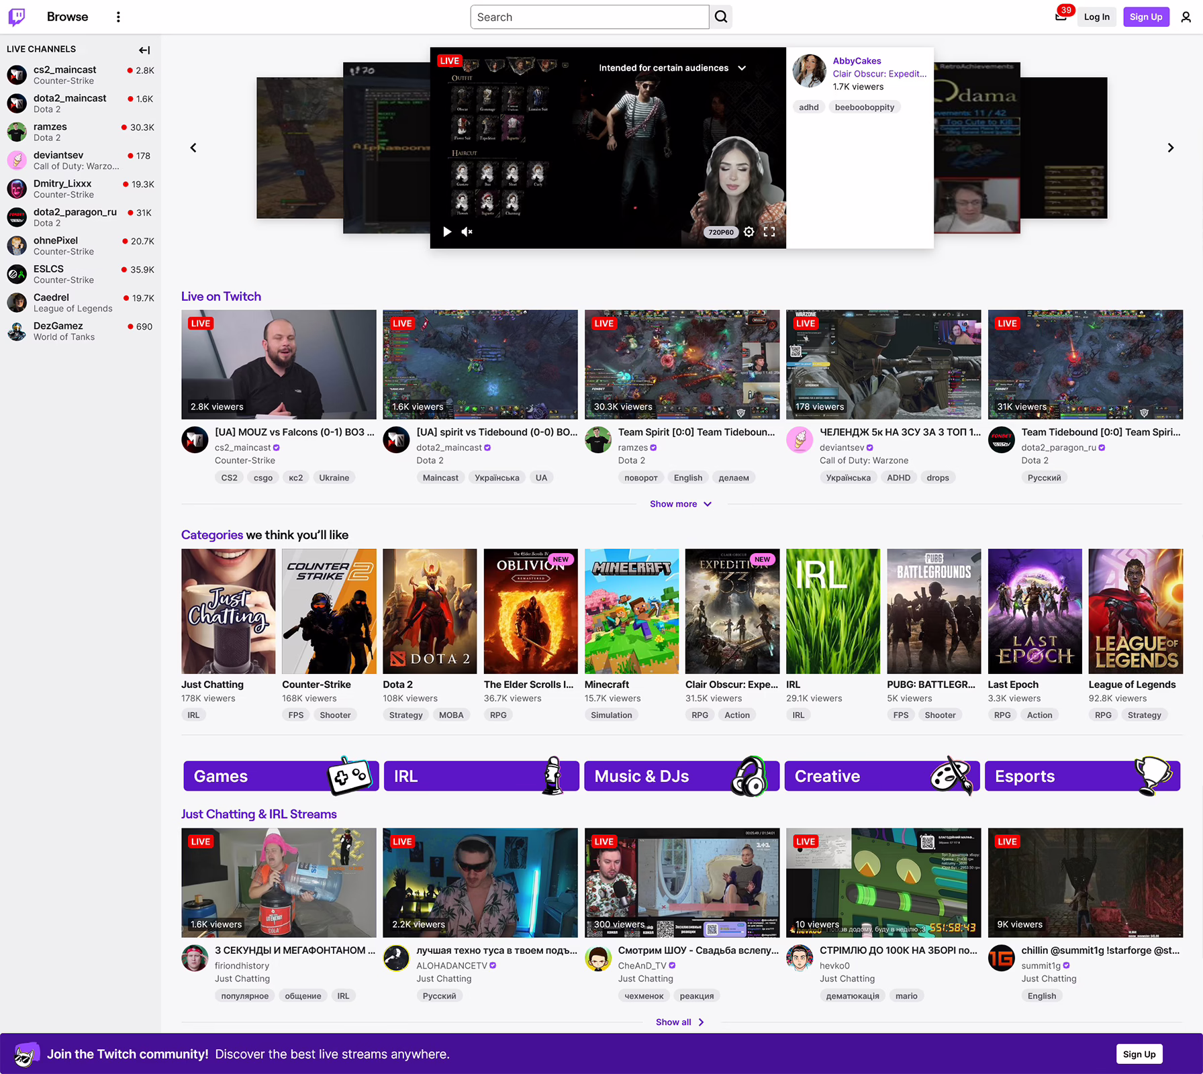Viewport: 1203px width, 1074px height.
Task: Open the Counter-Strike category cover
Action: point(329,612)
